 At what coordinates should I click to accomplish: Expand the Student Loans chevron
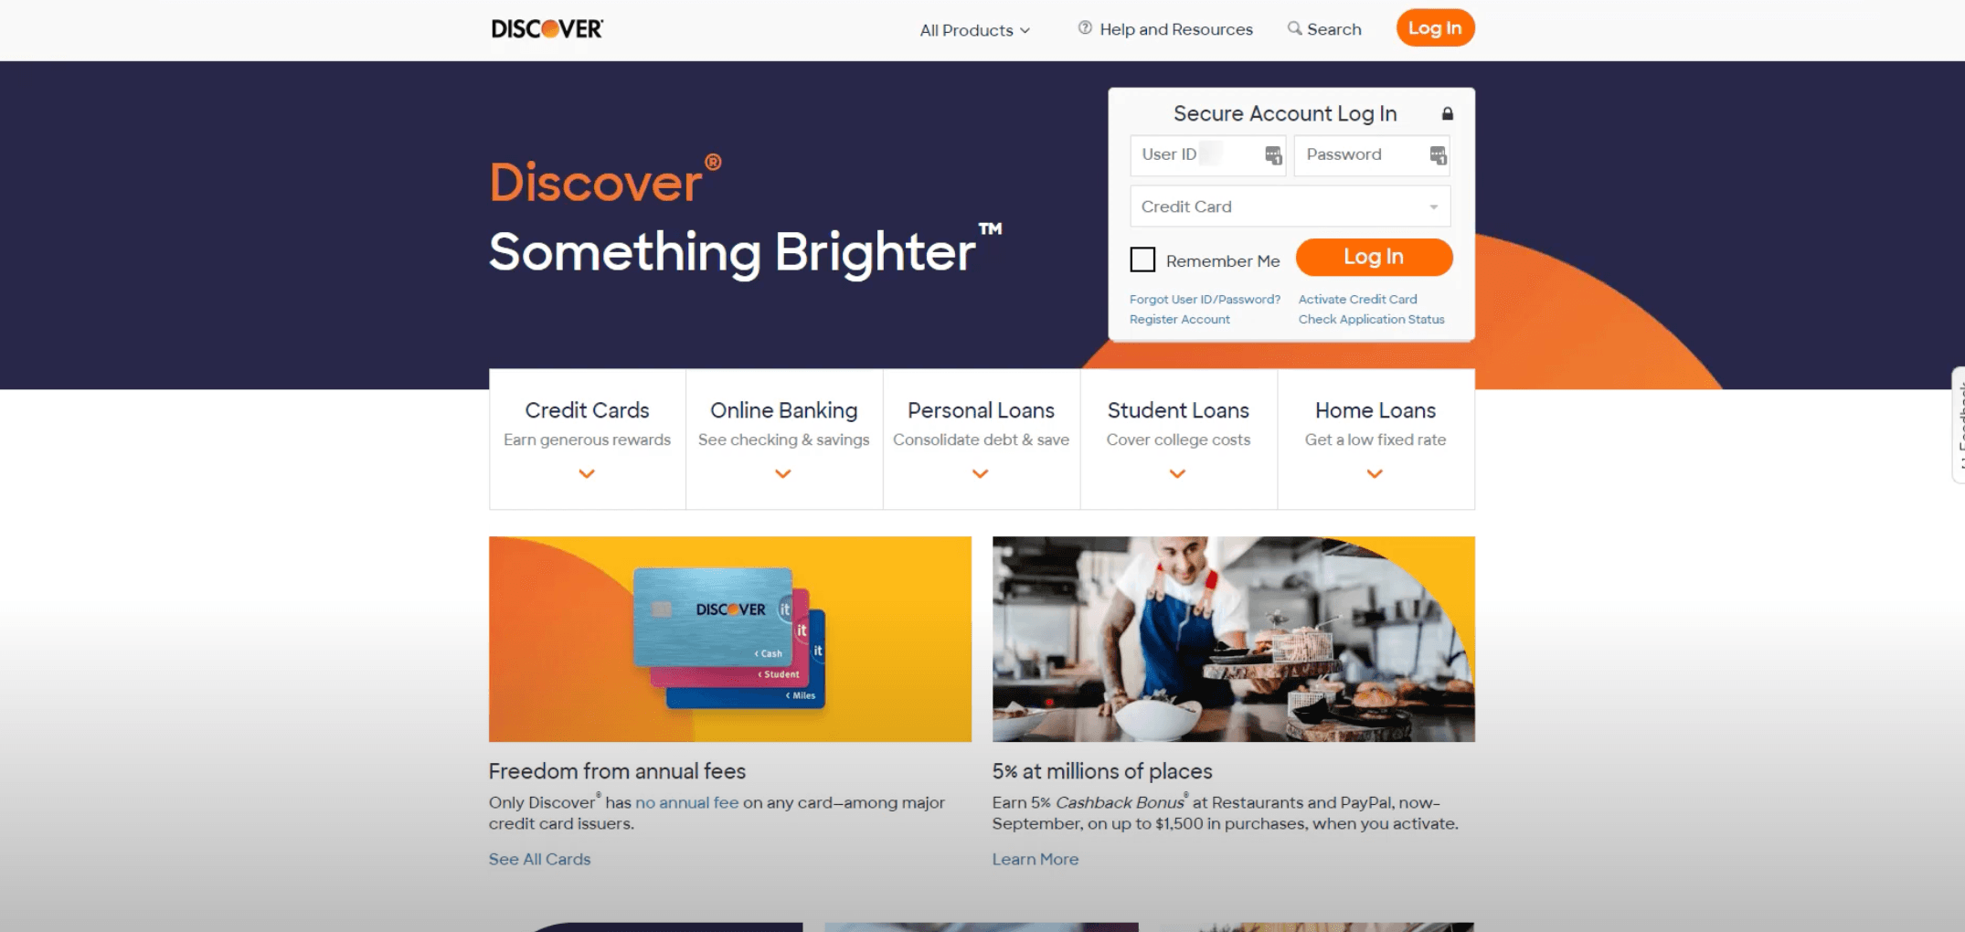tap(1177, 473)
